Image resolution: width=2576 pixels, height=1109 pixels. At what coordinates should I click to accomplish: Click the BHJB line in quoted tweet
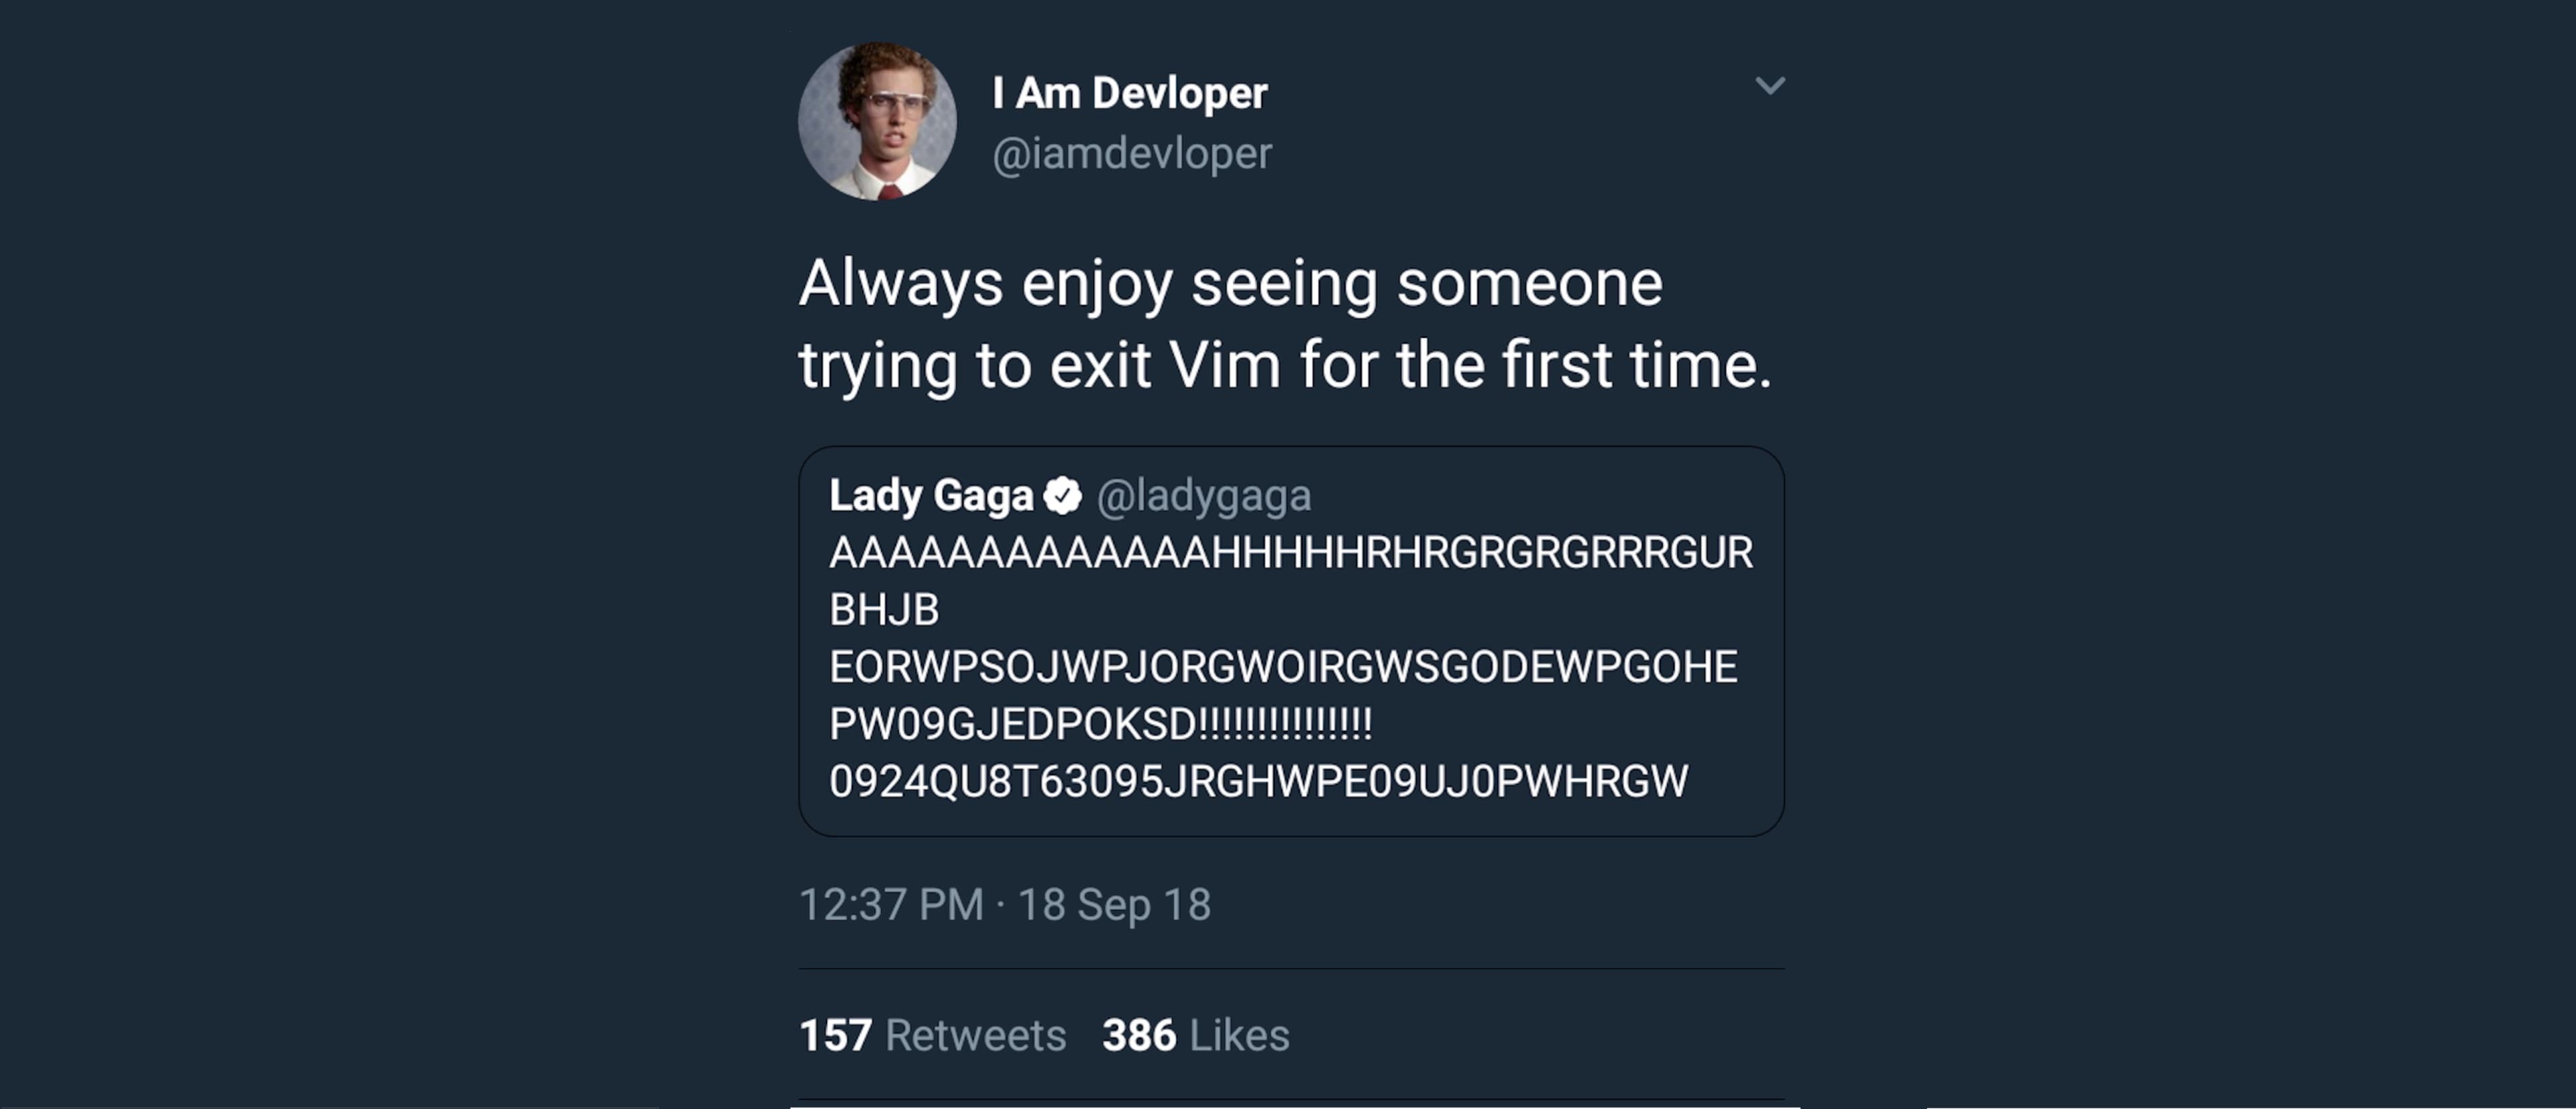(x=884, y=609)
